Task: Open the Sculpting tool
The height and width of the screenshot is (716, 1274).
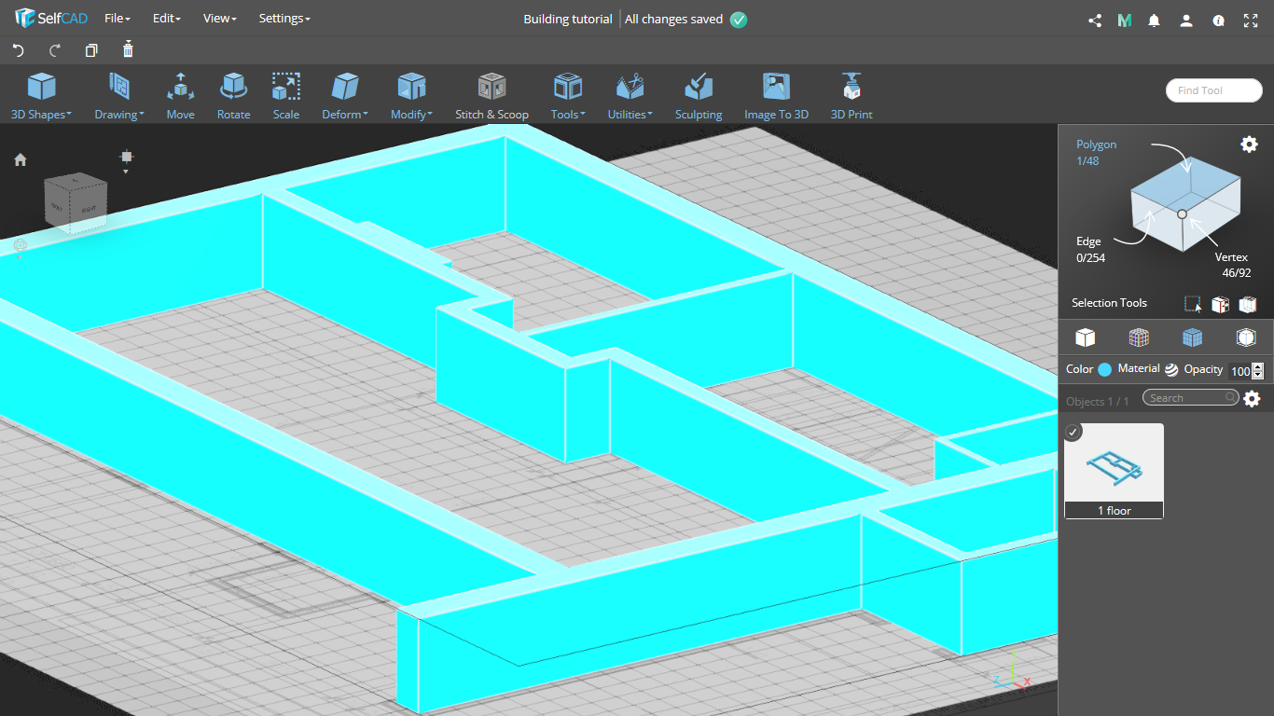Action: pos(699,97)
